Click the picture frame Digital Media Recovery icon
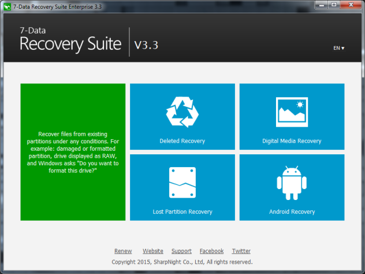Image resolution: width=365 pixels, height=274 pixels. pos(292,112)
